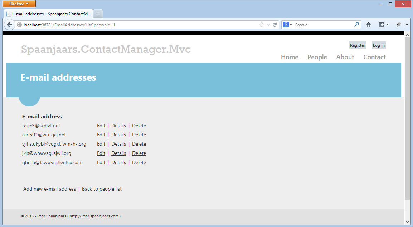Go to the Firefox home page icon
The width and height of the screenshot is (413, 227).
click(x=369, y=25)
